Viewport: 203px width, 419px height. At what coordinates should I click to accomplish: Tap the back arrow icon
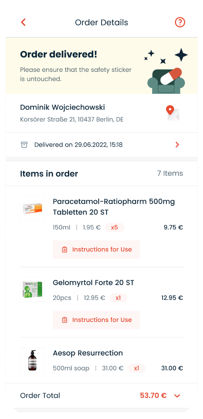(x=23, y=22)
